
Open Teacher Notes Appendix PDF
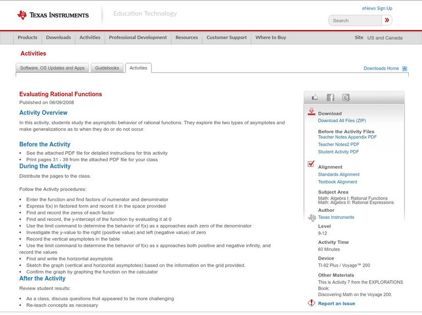(347, 137)
